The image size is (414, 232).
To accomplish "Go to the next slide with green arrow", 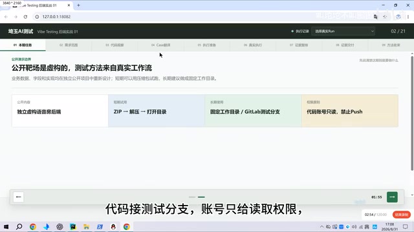I will [392, 197].
